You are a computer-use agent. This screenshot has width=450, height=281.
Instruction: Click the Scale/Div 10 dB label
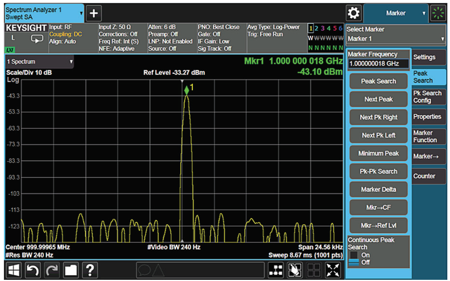[29, 73]
